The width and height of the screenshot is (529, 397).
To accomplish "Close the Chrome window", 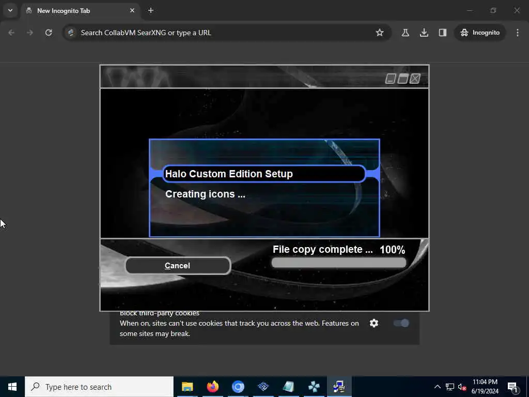I will tap(517, 10).
